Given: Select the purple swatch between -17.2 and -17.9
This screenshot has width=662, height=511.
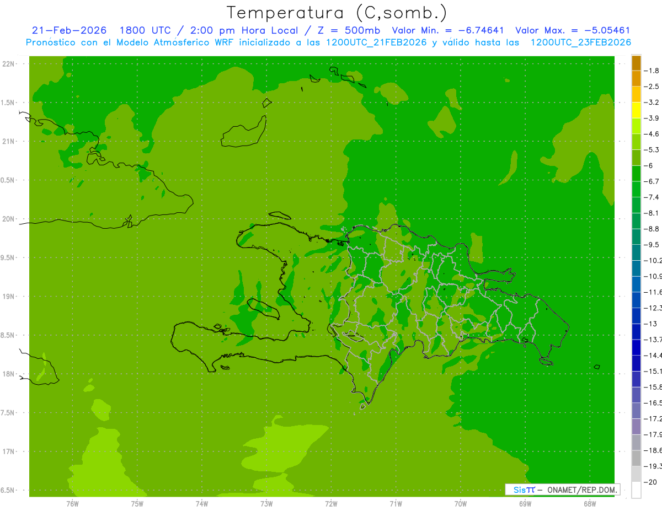Looking at the screenshot, I should 636,427.
